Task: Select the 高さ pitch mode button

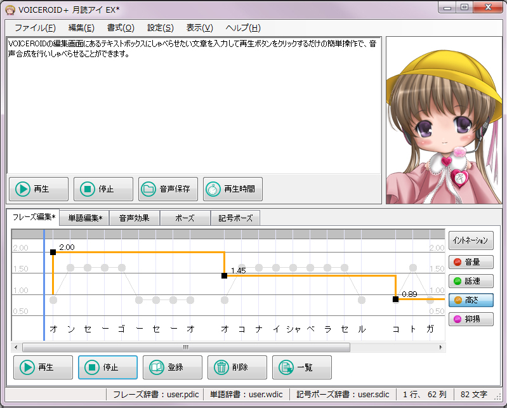Action: pos(471,300)
